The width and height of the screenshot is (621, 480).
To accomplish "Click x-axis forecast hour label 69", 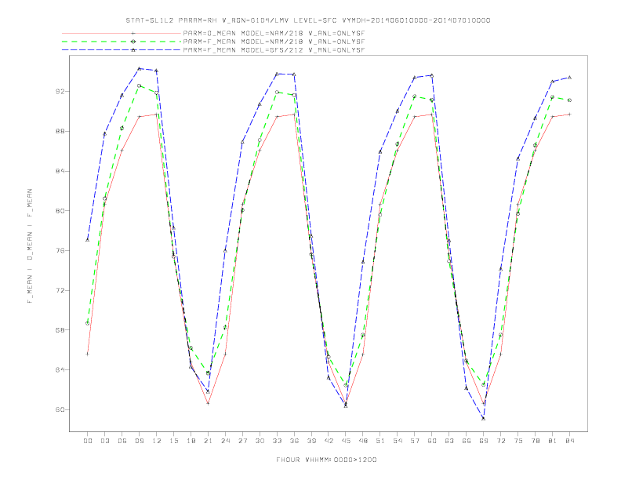I will coord(484,441).
